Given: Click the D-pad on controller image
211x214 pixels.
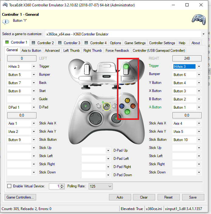Looking at the screenshot, I should pos(95,118).
